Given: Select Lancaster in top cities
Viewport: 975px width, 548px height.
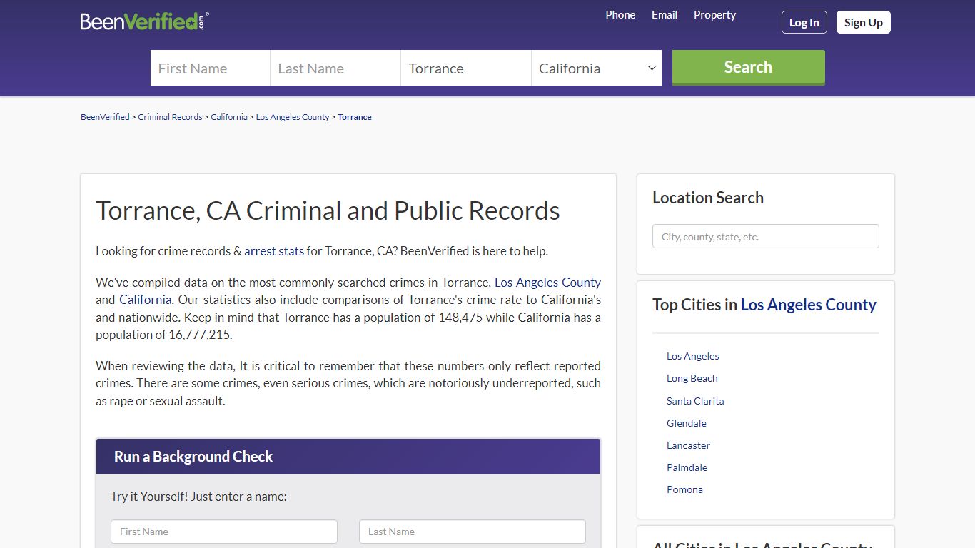Looking at the screenshot, I should click(688, 445).
